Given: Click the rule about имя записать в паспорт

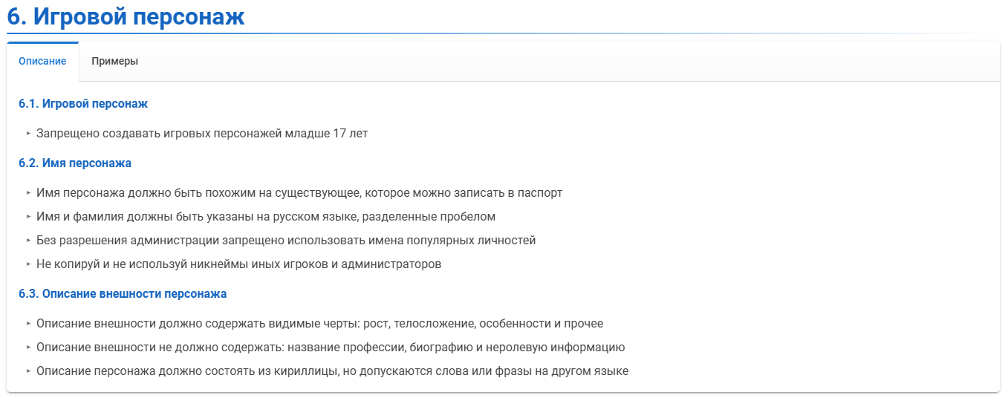Looking at the screenshot, I should (x=299, y=193).
